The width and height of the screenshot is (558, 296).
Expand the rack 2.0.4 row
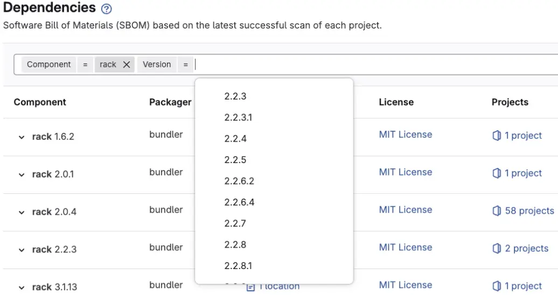point(22,213)
